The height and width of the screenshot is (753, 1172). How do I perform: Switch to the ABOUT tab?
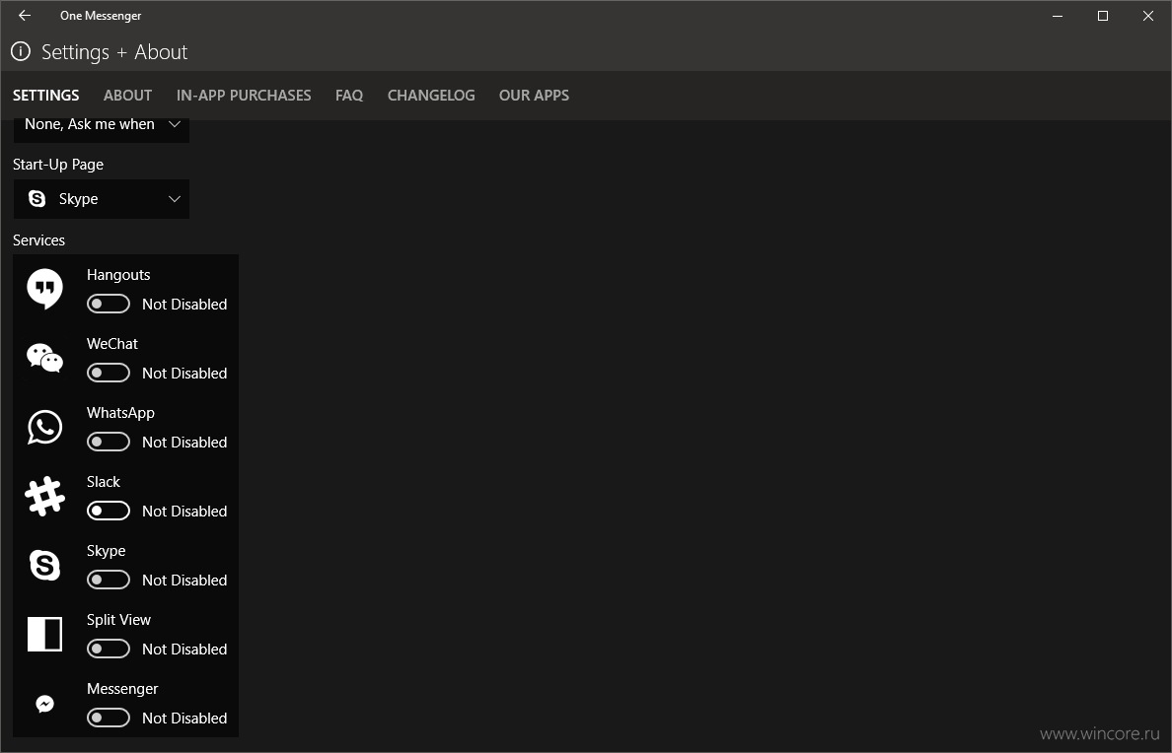(128, 95)
